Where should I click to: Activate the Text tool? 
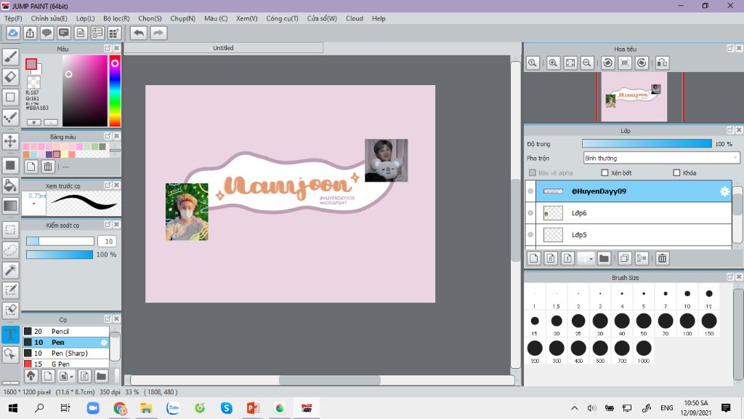[10, 335]
